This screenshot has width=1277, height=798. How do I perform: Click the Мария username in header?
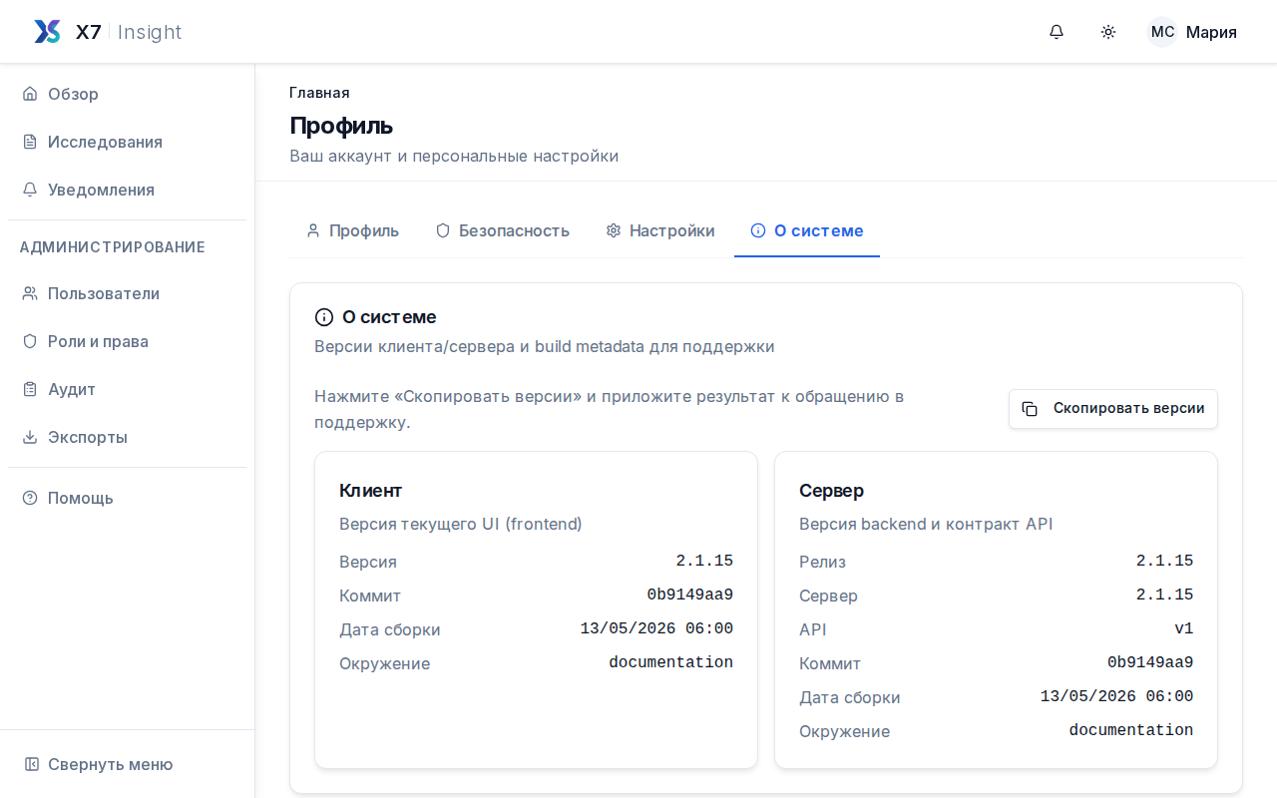[1211, 32]
